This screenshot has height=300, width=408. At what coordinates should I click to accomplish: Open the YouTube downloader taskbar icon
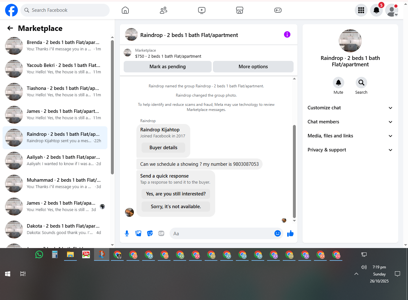86,254
